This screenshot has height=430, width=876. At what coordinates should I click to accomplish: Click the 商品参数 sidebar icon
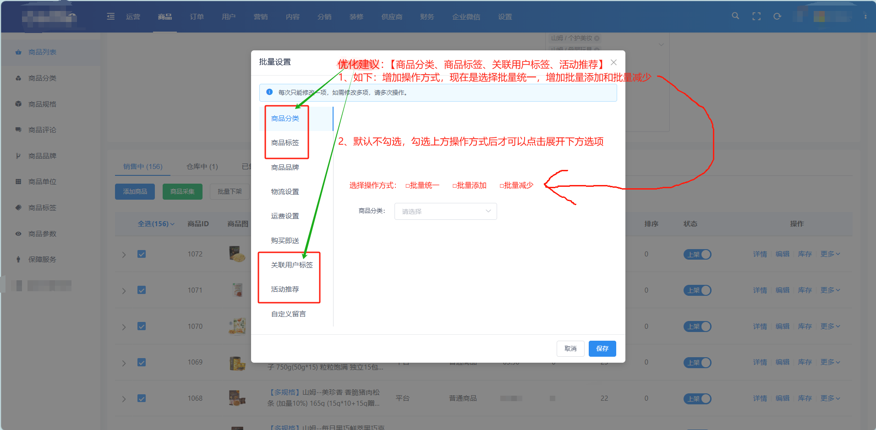point(18,234)
